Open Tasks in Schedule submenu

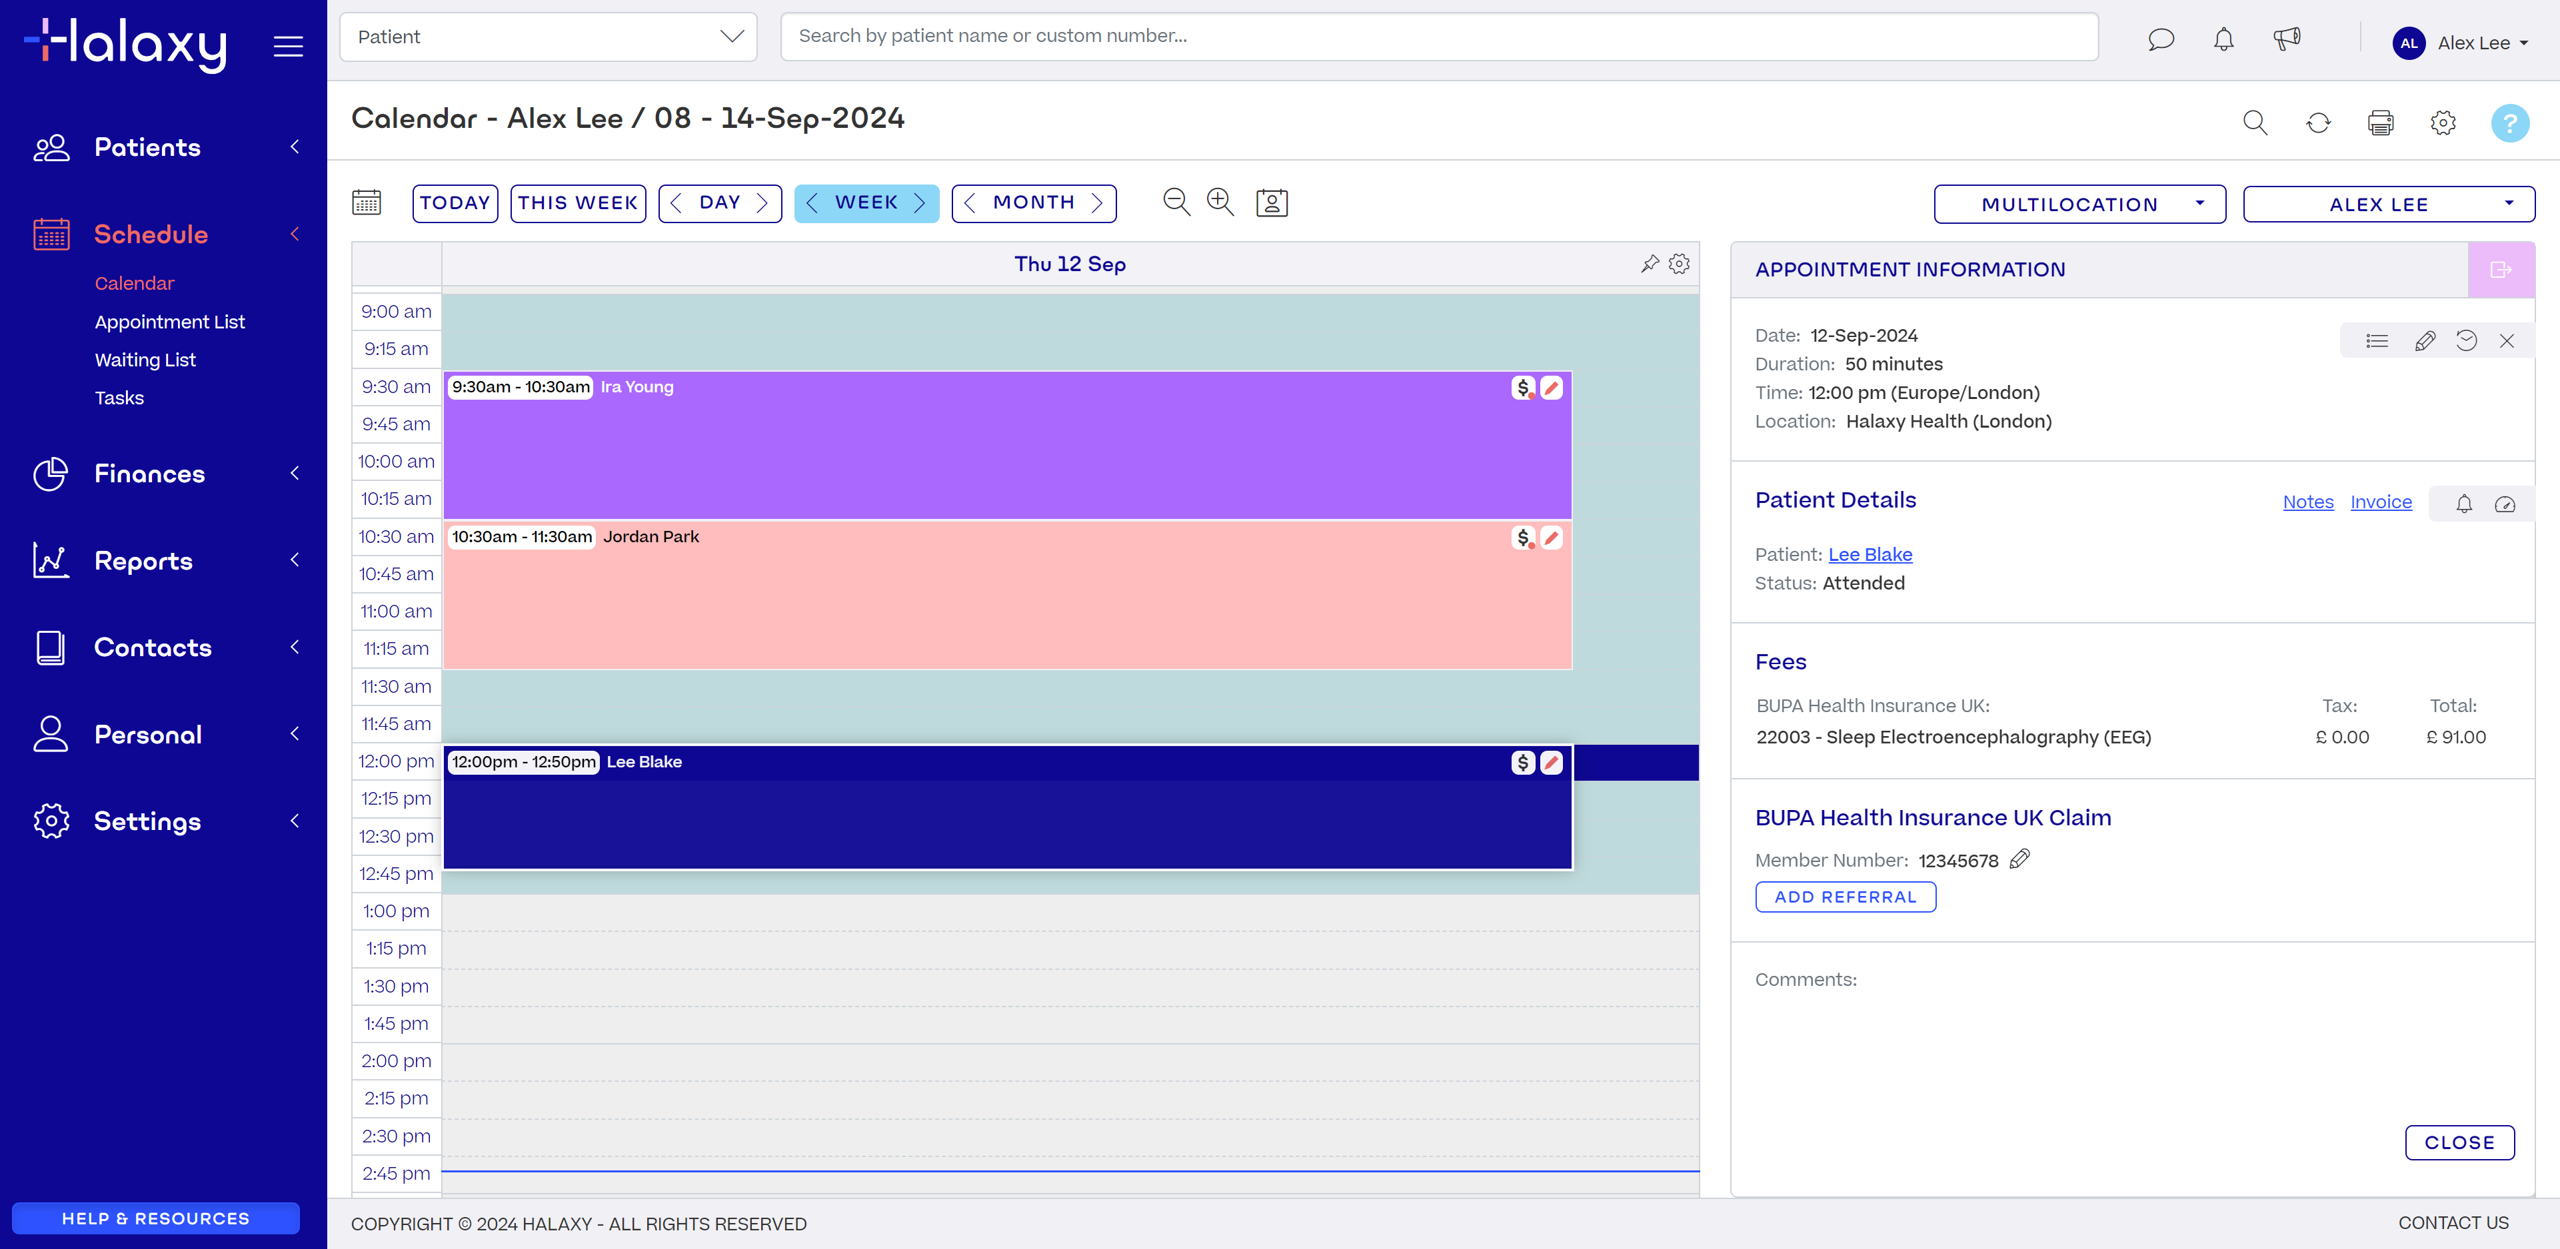(x=119, y=398)
